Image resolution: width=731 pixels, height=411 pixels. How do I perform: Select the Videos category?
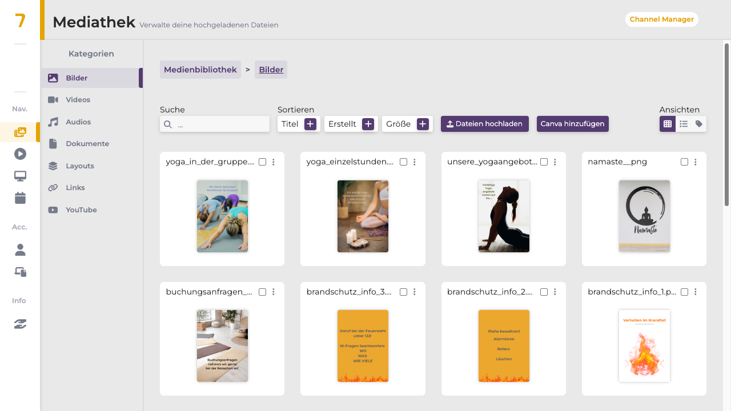(91, 100)
